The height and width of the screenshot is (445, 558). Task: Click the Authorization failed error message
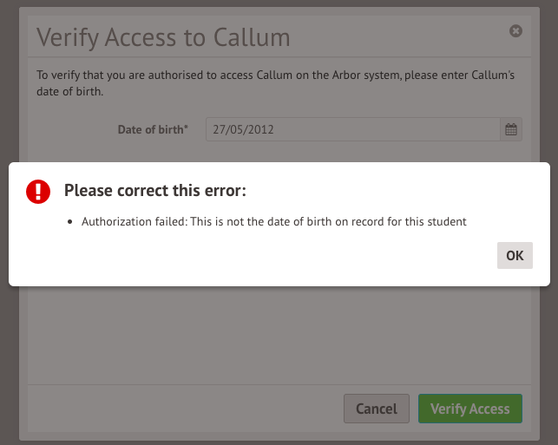click(x=274, y=221)
